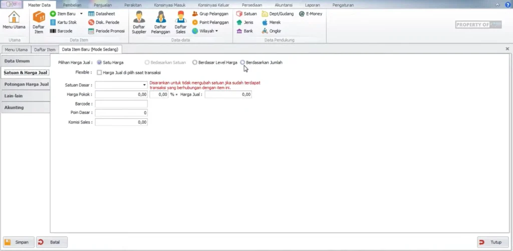Select the Berdasarkan Jumlah radio button
513x251 pixels.
(243, 62)
